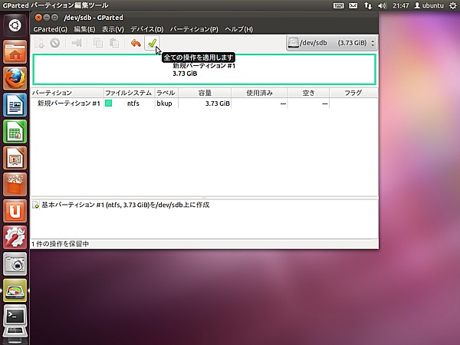Click the resize/move partition toolbar icon
This screenshot has width=460, height=345.
76,43
